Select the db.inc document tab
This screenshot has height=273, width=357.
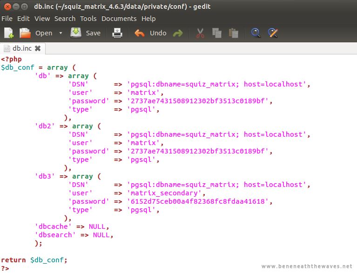click(22, 48)
